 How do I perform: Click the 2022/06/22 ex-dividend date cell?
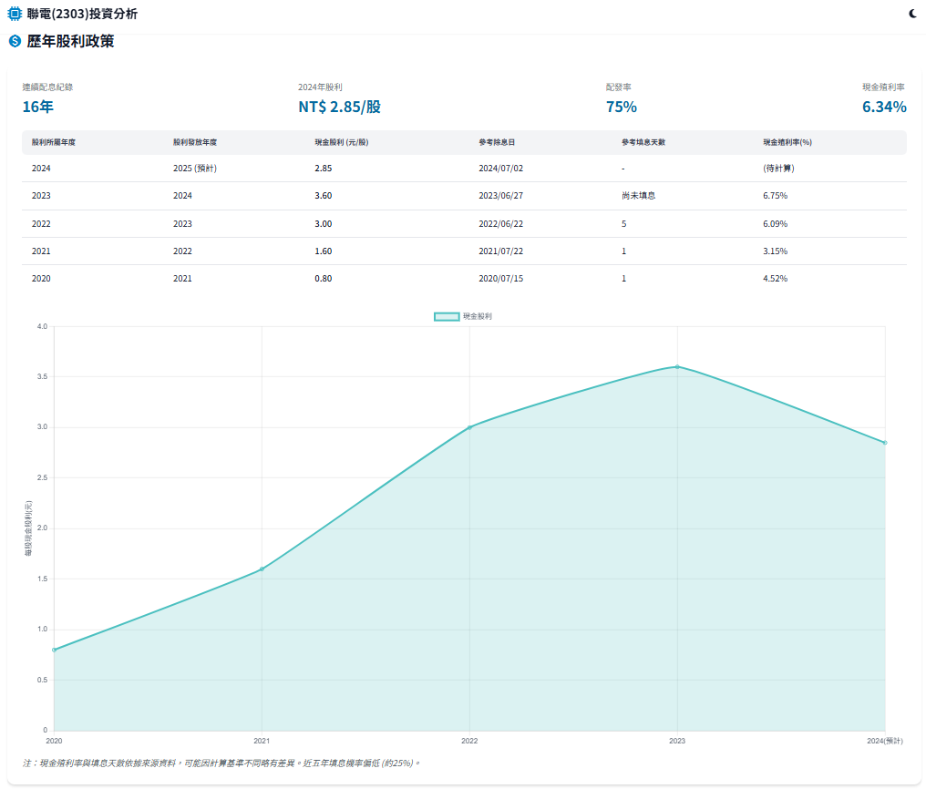(x=500, y=223)
